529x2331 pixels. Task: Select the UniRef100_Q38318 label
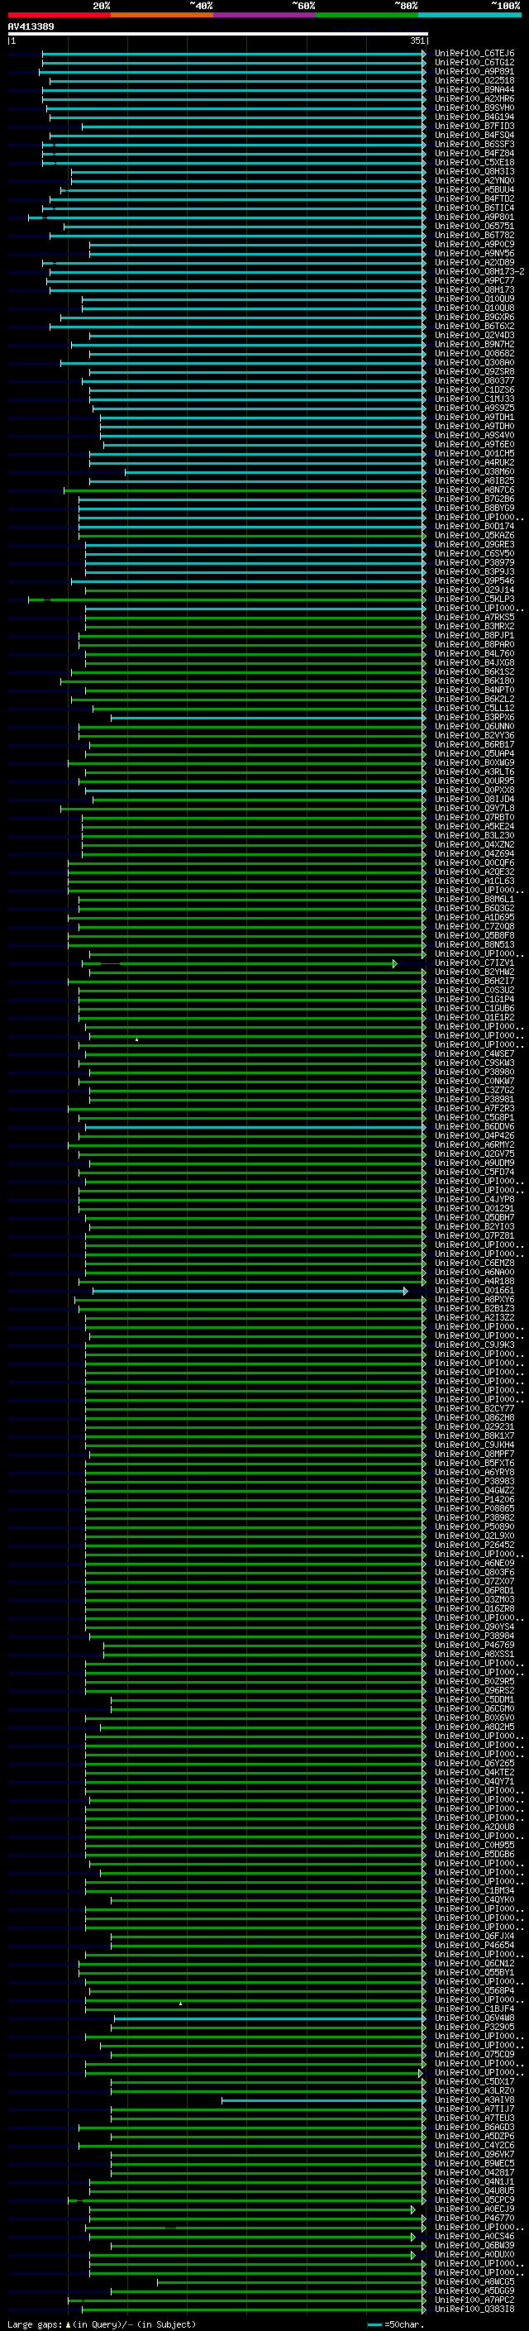474,2309
